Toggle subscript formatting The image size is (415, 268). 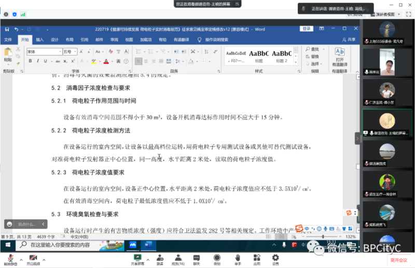pyautogui.click(x=65, y=61)
